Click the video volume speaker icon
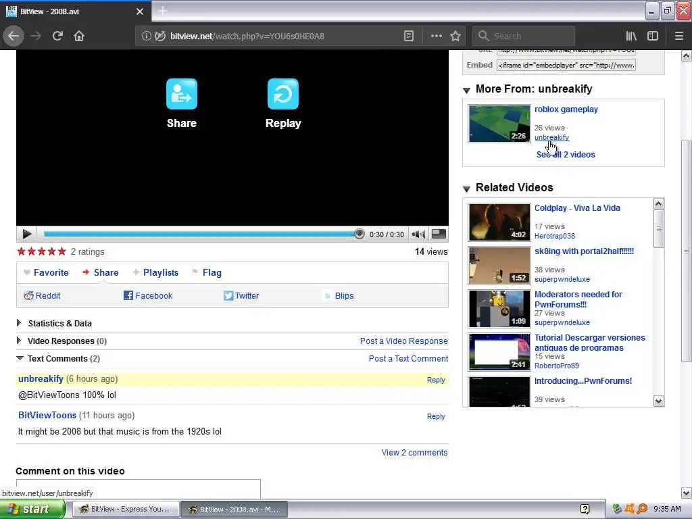The image size is (692, 519). (x=418, y=234)
